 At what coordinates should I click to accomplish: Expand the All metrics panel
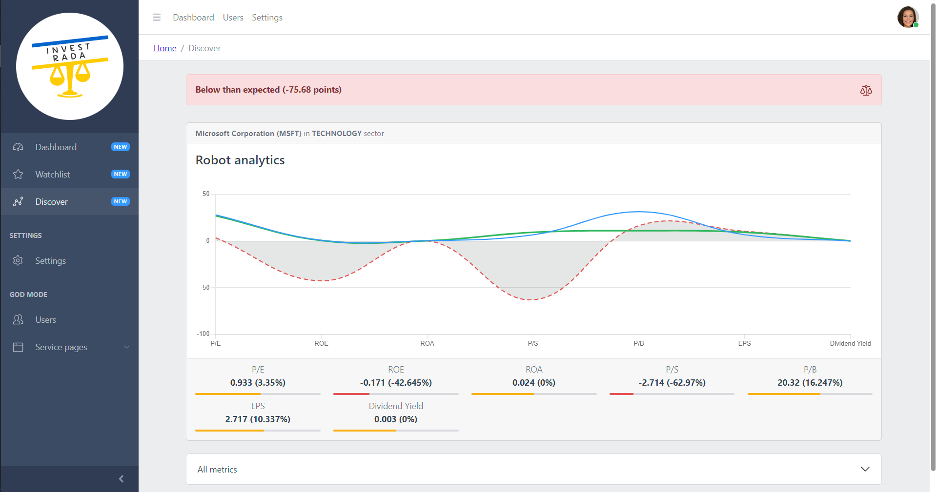(x=533, y=469)
